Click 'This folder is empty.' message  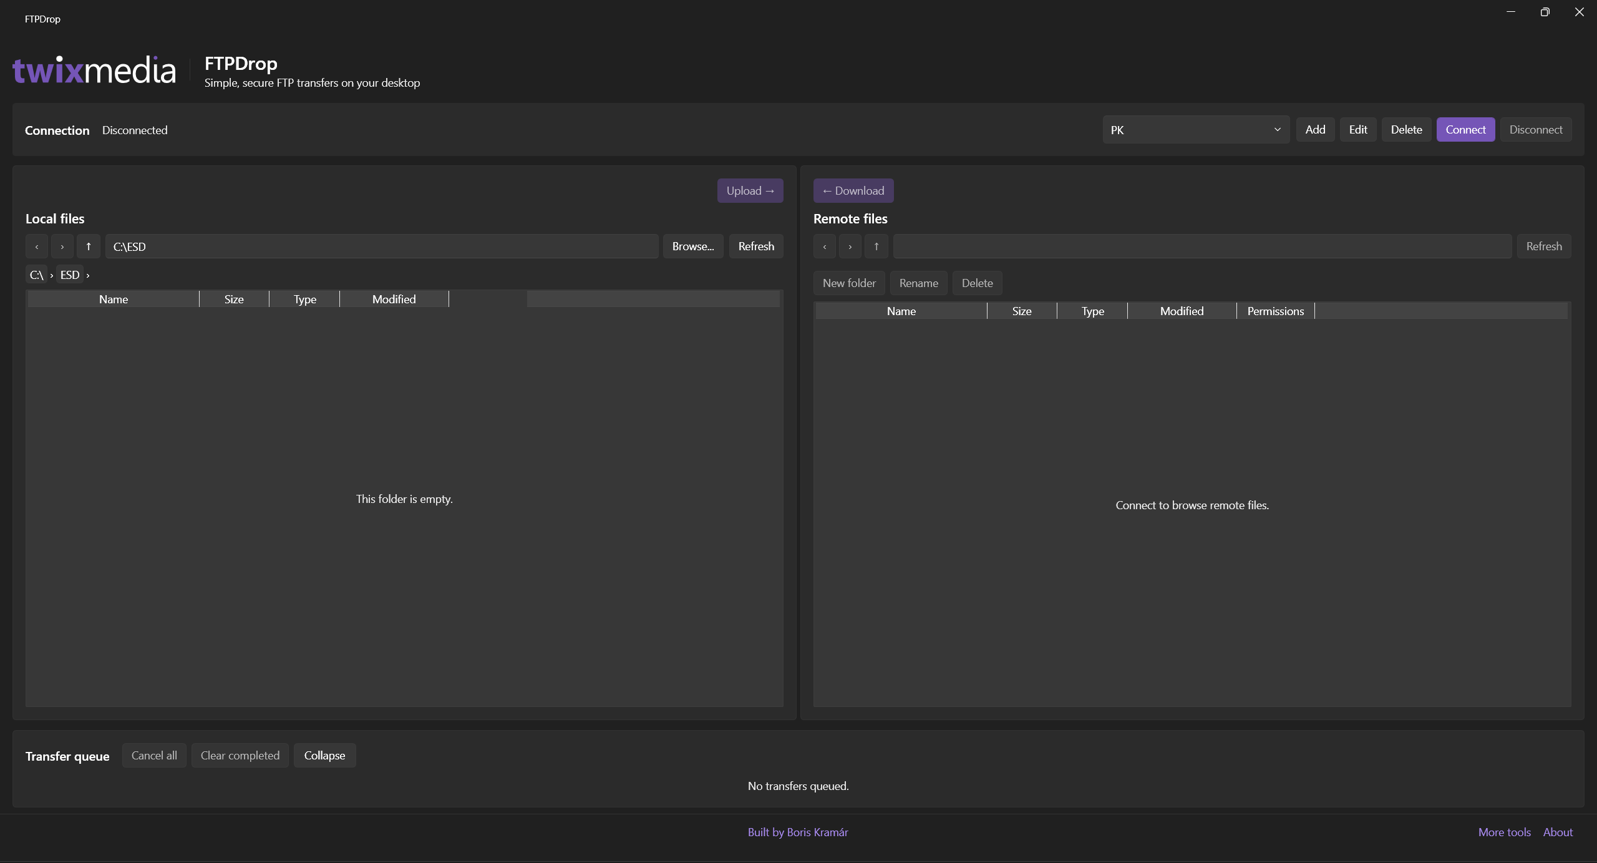point(404,499)
